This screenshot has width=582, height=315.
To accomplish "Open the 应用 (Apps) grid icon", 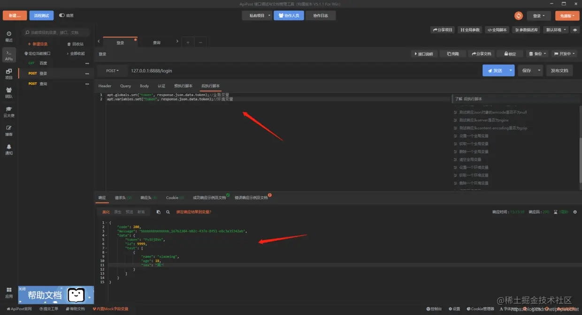I will pos(9,292).
